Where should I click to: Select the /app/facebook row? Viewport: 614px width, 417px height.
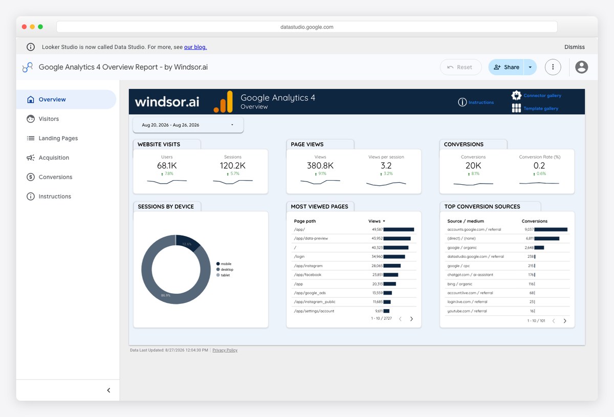[354, 275]
